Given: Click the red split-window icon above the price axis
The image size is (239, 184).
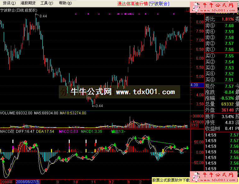Looking at the screenshot, I should 188,10.
